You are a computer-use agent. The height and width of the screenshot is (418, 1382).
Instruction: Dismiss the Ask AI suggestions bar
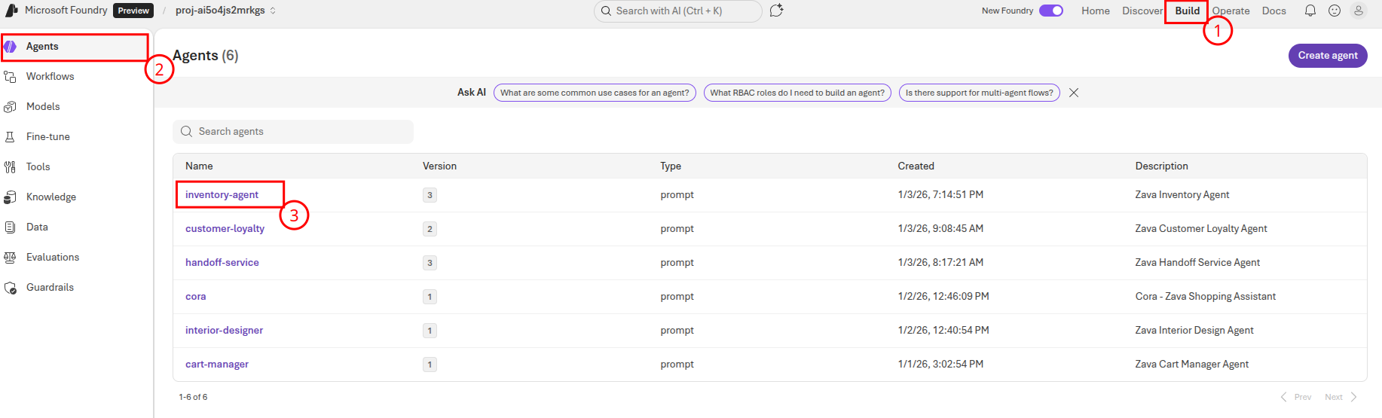point(1074,93)
